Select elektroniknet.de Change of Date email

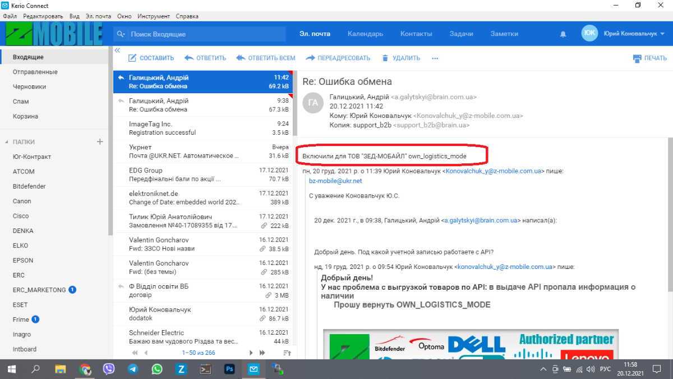point(202,198)
